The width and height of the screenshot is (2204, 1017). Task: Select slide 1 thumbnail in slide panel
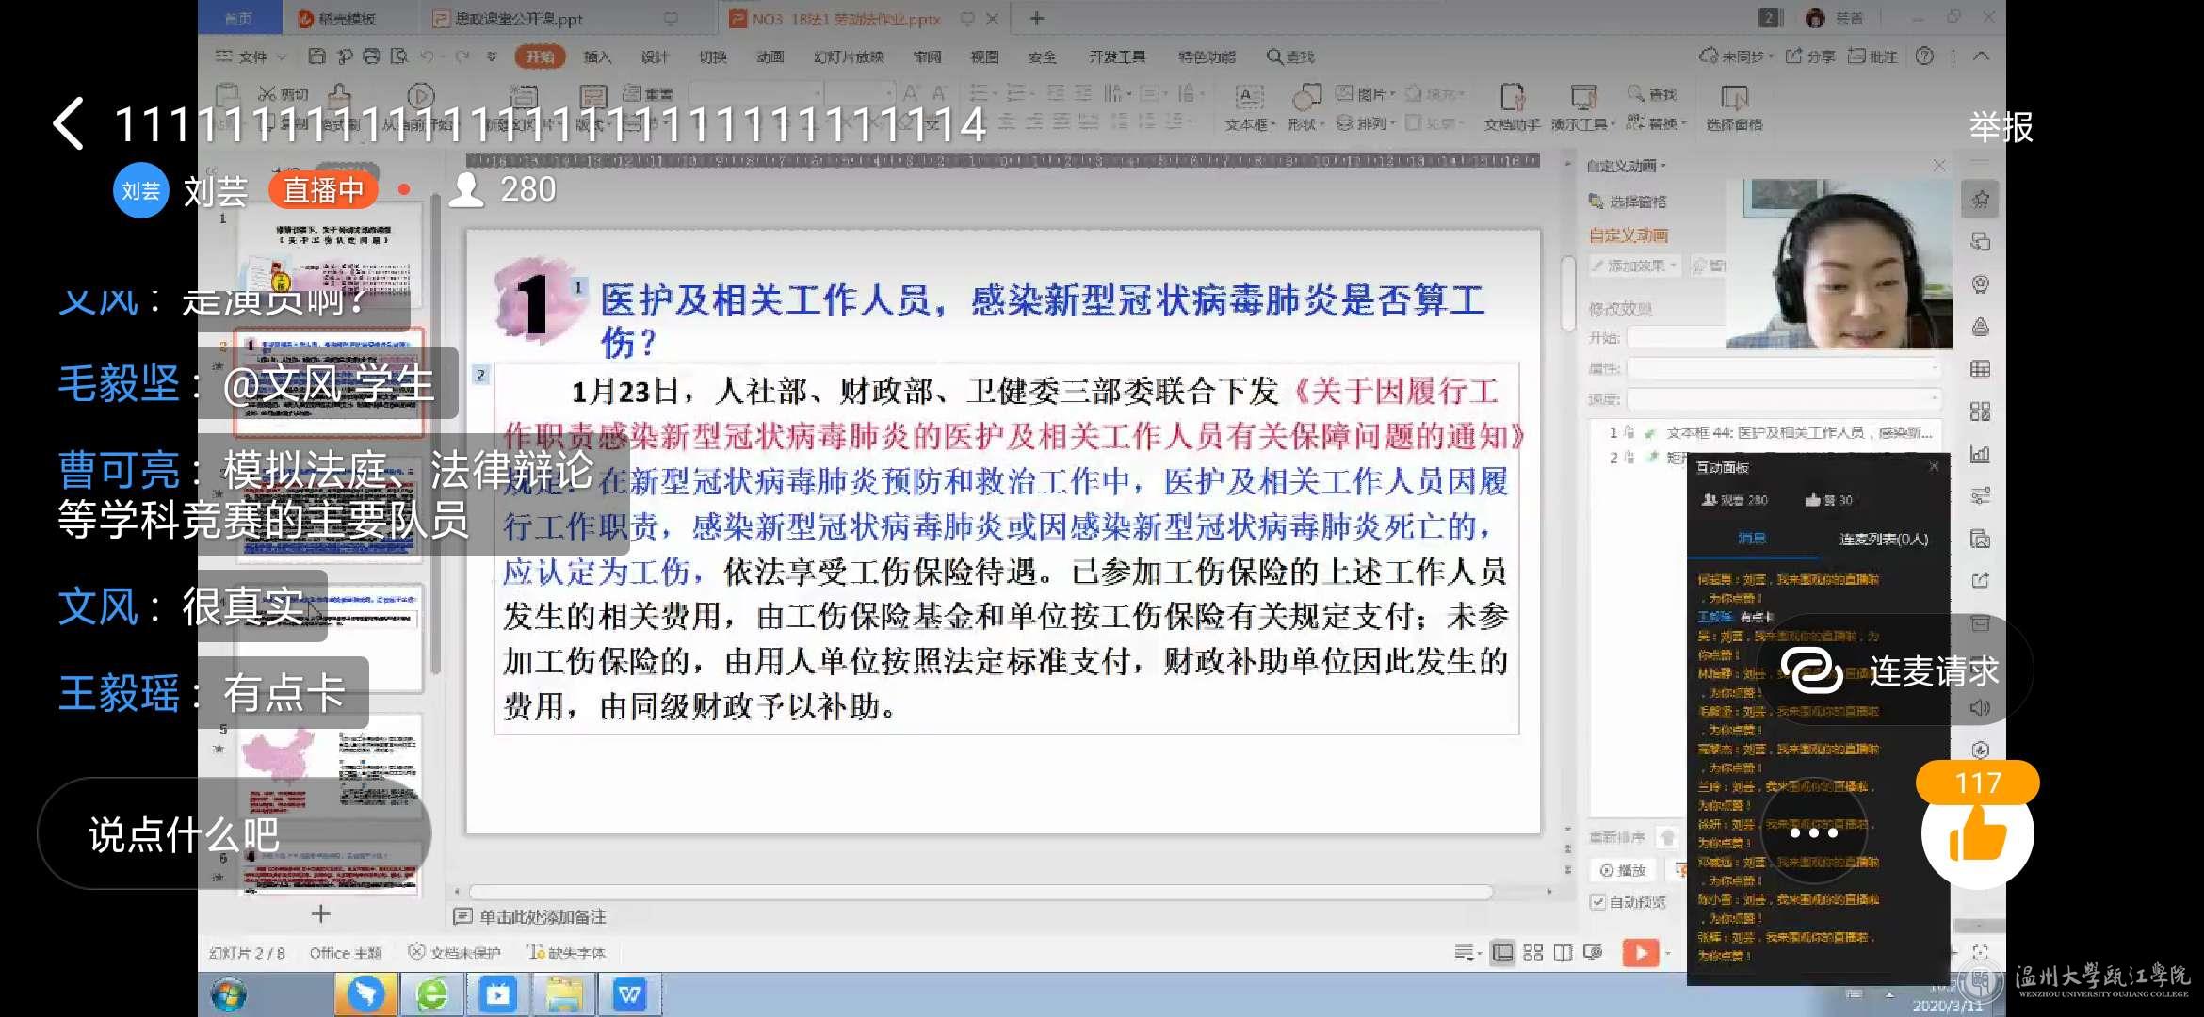(x=330, y=254)
